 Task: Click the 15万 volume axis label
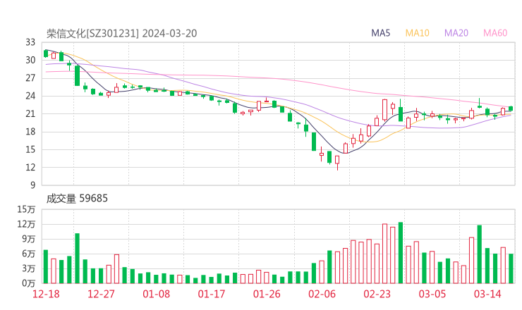click(x=26, y=209)
